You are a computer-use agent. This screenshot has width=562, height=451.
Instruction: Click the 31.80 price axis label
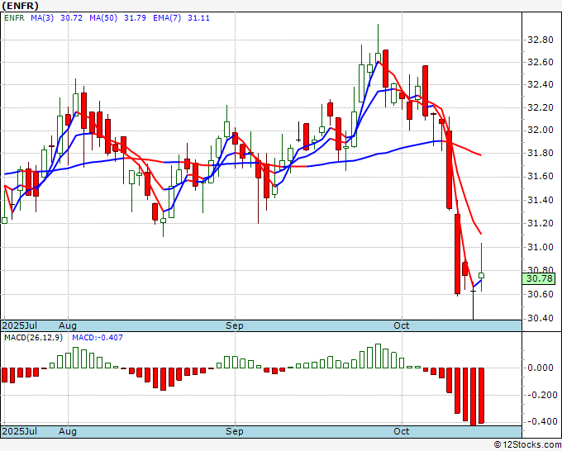coord(541,154)
